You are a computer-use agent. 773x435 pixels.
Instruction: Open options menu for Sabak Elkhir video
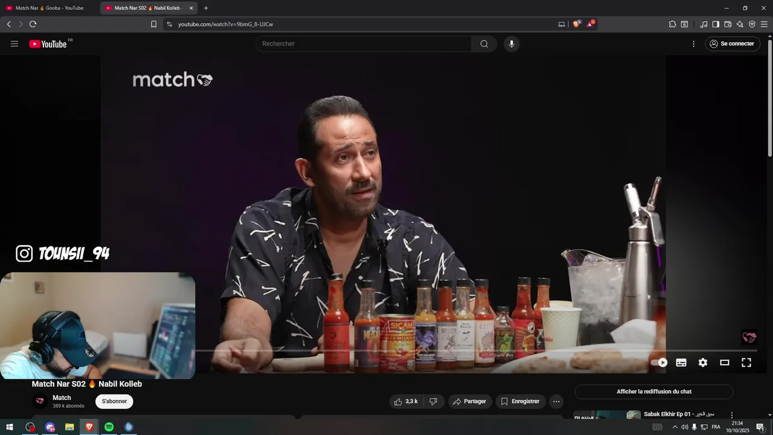(x=732, y=415)
